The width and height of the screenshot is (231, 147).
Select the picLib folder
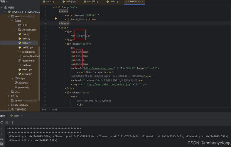23,25
